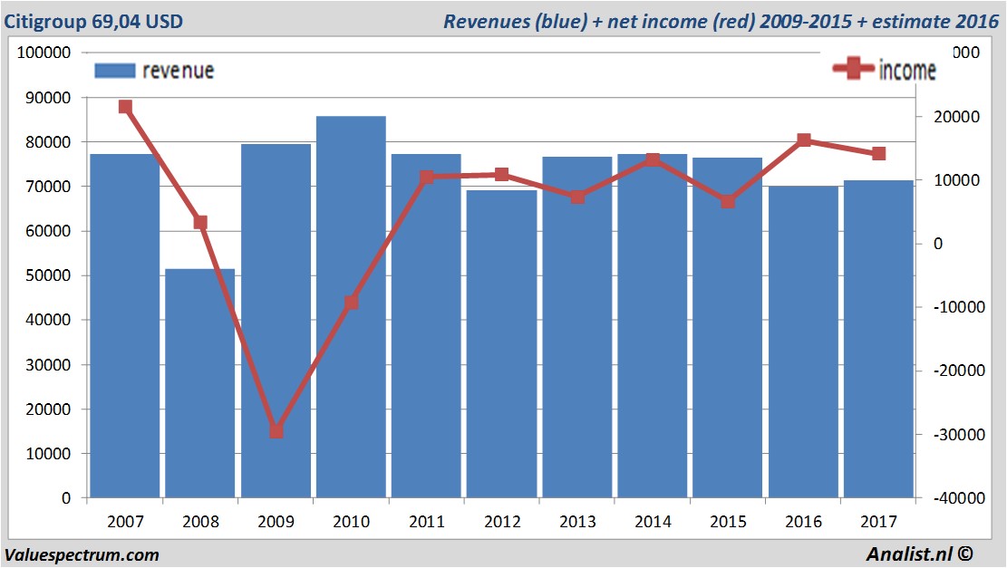Click the blue revenue legend swatch
The image size is (1007, 568).
click(x=115, y=71)
